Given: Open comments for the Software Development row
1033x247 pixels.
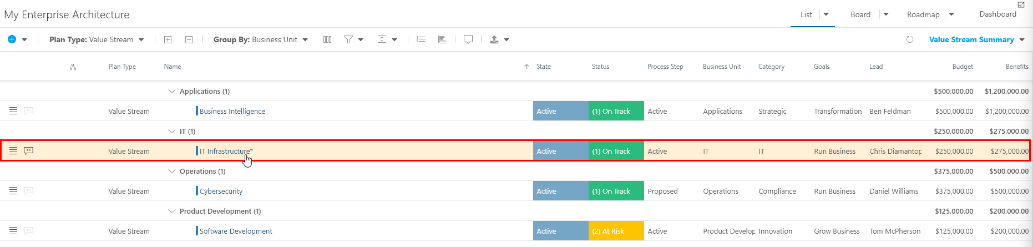Looking at the screenshot, I should [29, 231].
